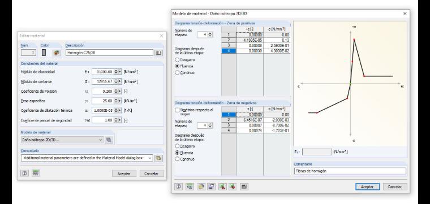This screenshot has height=204, width=430.
Task: Select Continuo for negative zone
Action: (177, 159)
